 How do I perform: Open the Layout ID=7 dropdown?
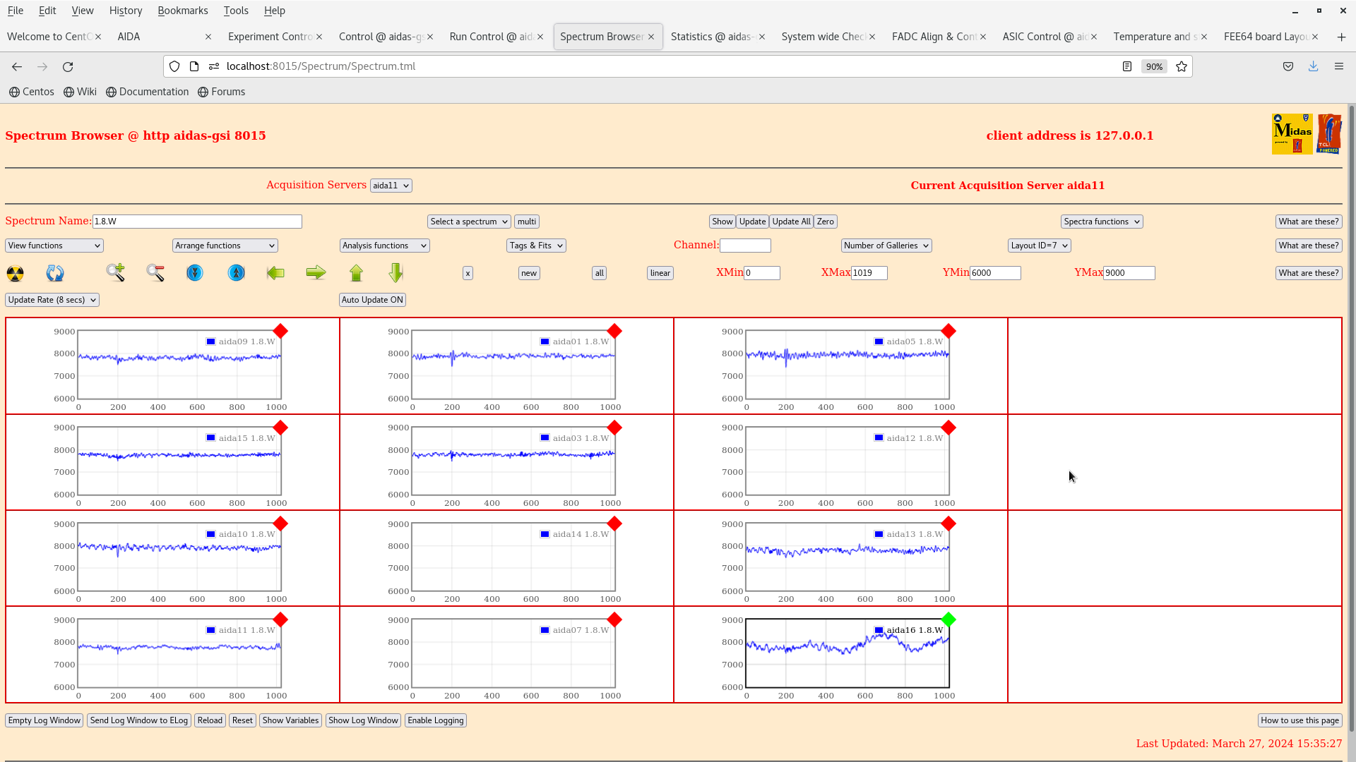point(1039,246)
